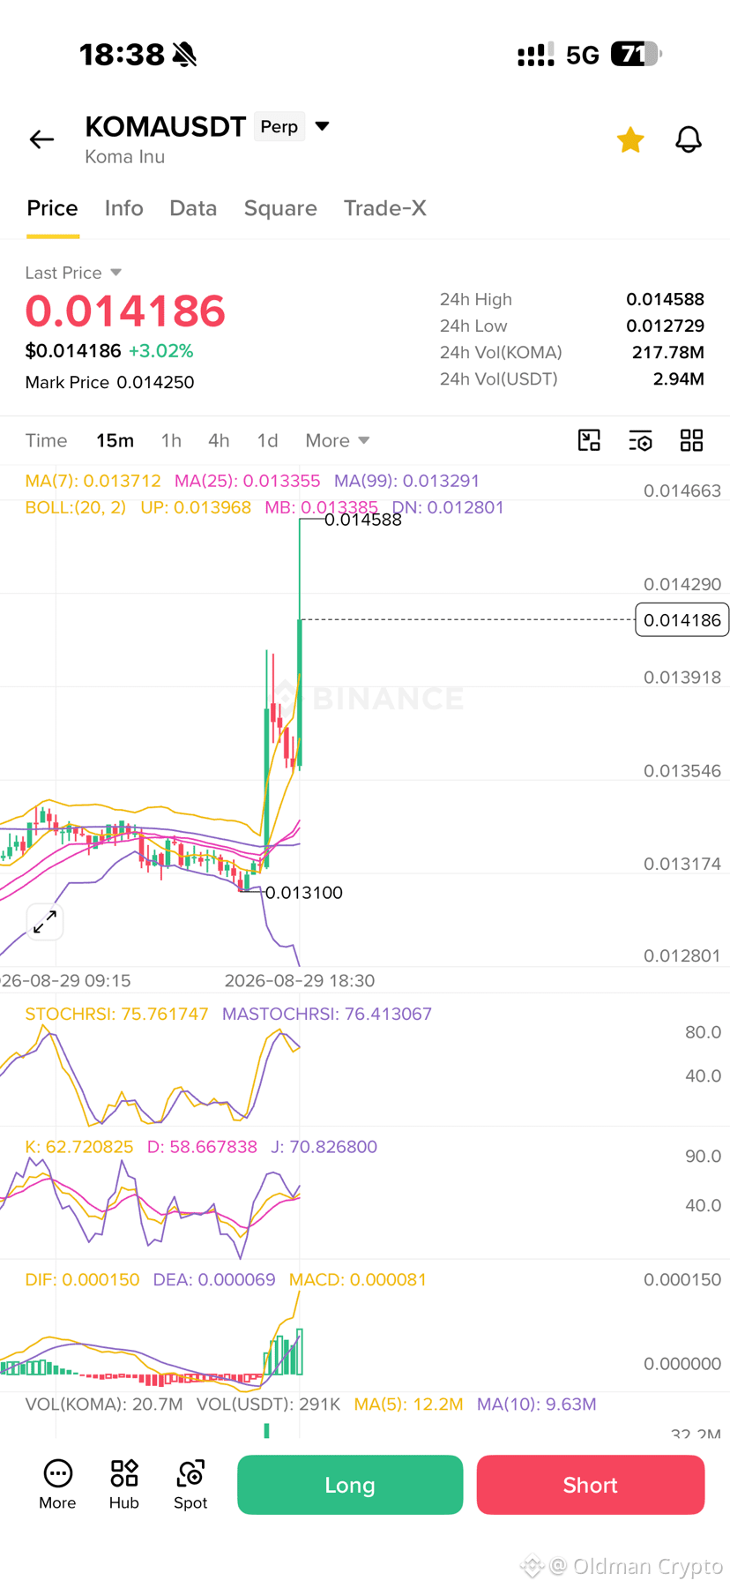The width and height of the screenshot is (730, 1588).
Task: Tap the silent mode bell status icon
Action: (184, 55)
